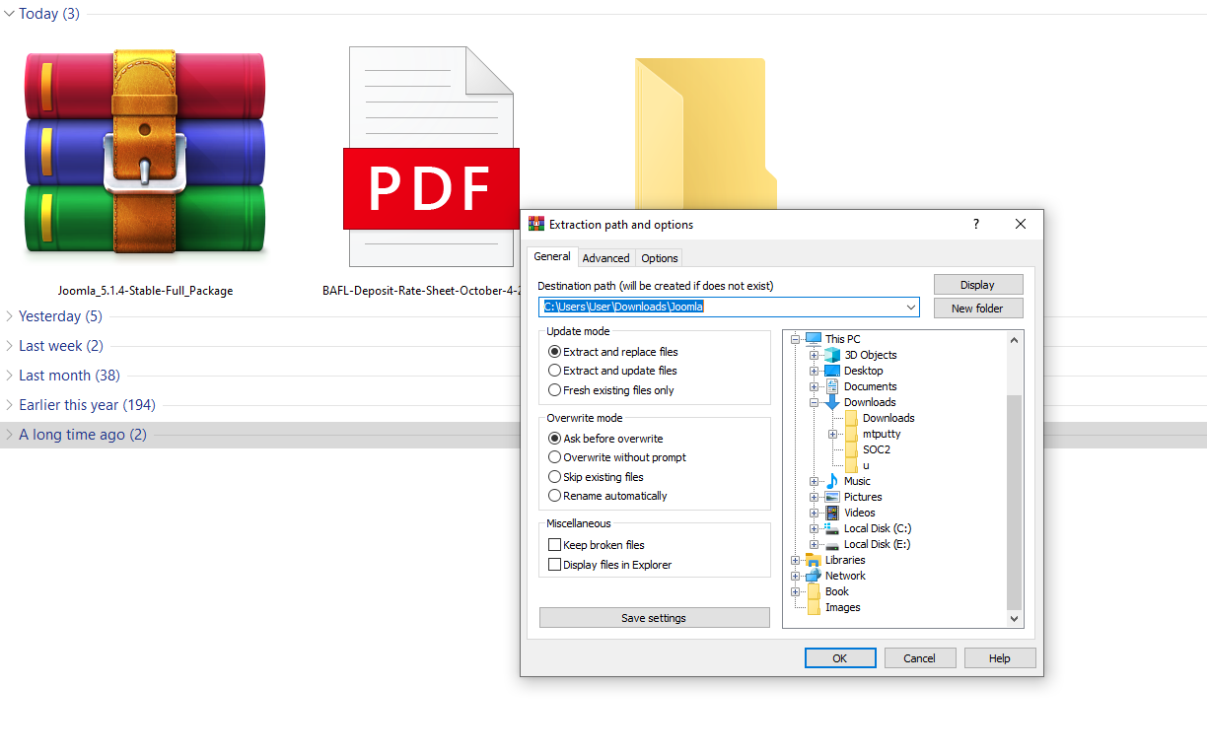The height and width of the screenshot is (755, 1207).
Task: Expand the Yesterday (5) group in Explorer
Action: click(10, 316)
